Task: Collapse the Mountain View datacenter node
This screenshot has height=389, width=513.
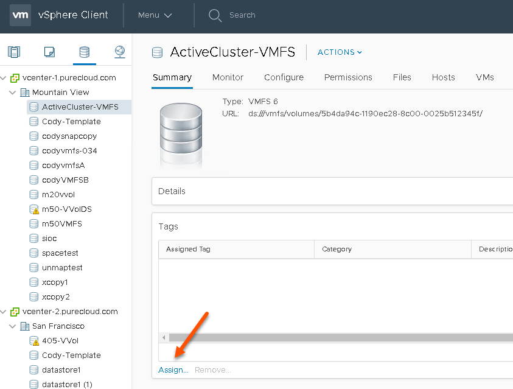Action: tap(13, 93)
